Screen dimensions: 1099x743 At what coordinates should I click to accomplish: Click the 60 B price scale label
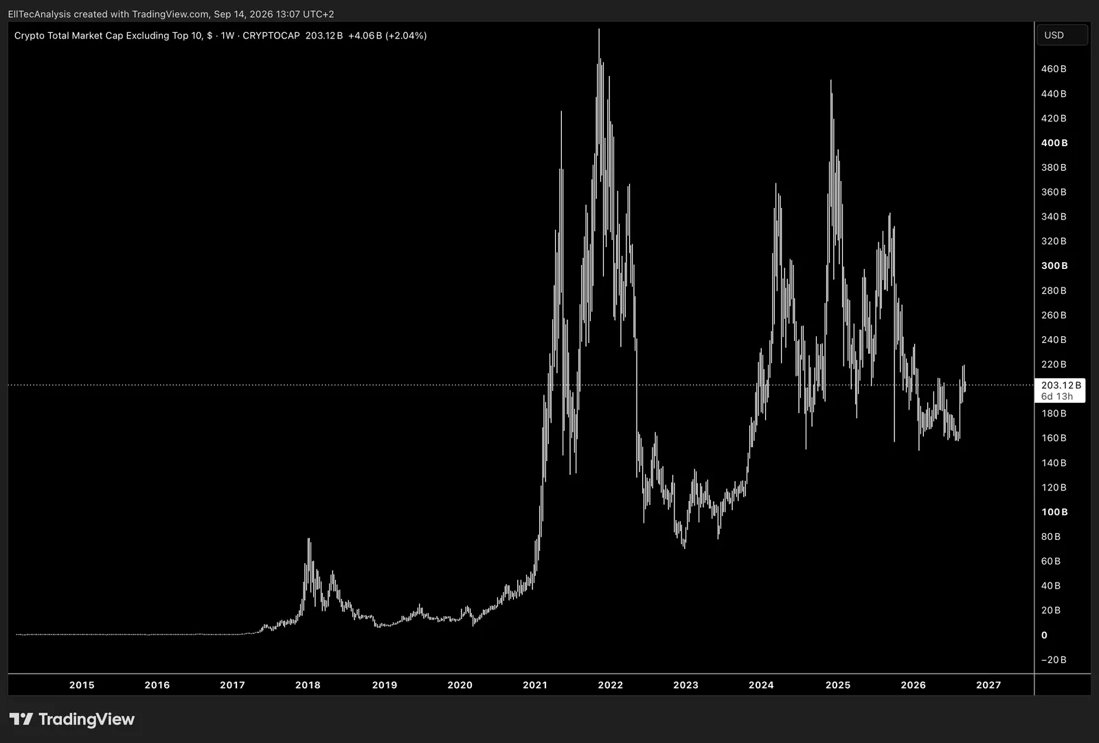pyautogui.click(x=1051, y=561)
